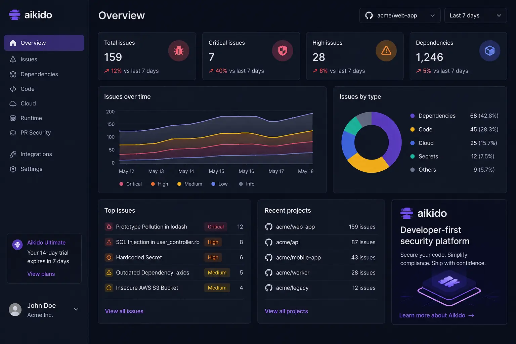Click the Aikido Ultimate badge icon
Image resolution: width=516 pixels, height=344 pixels.
[17, 245]
